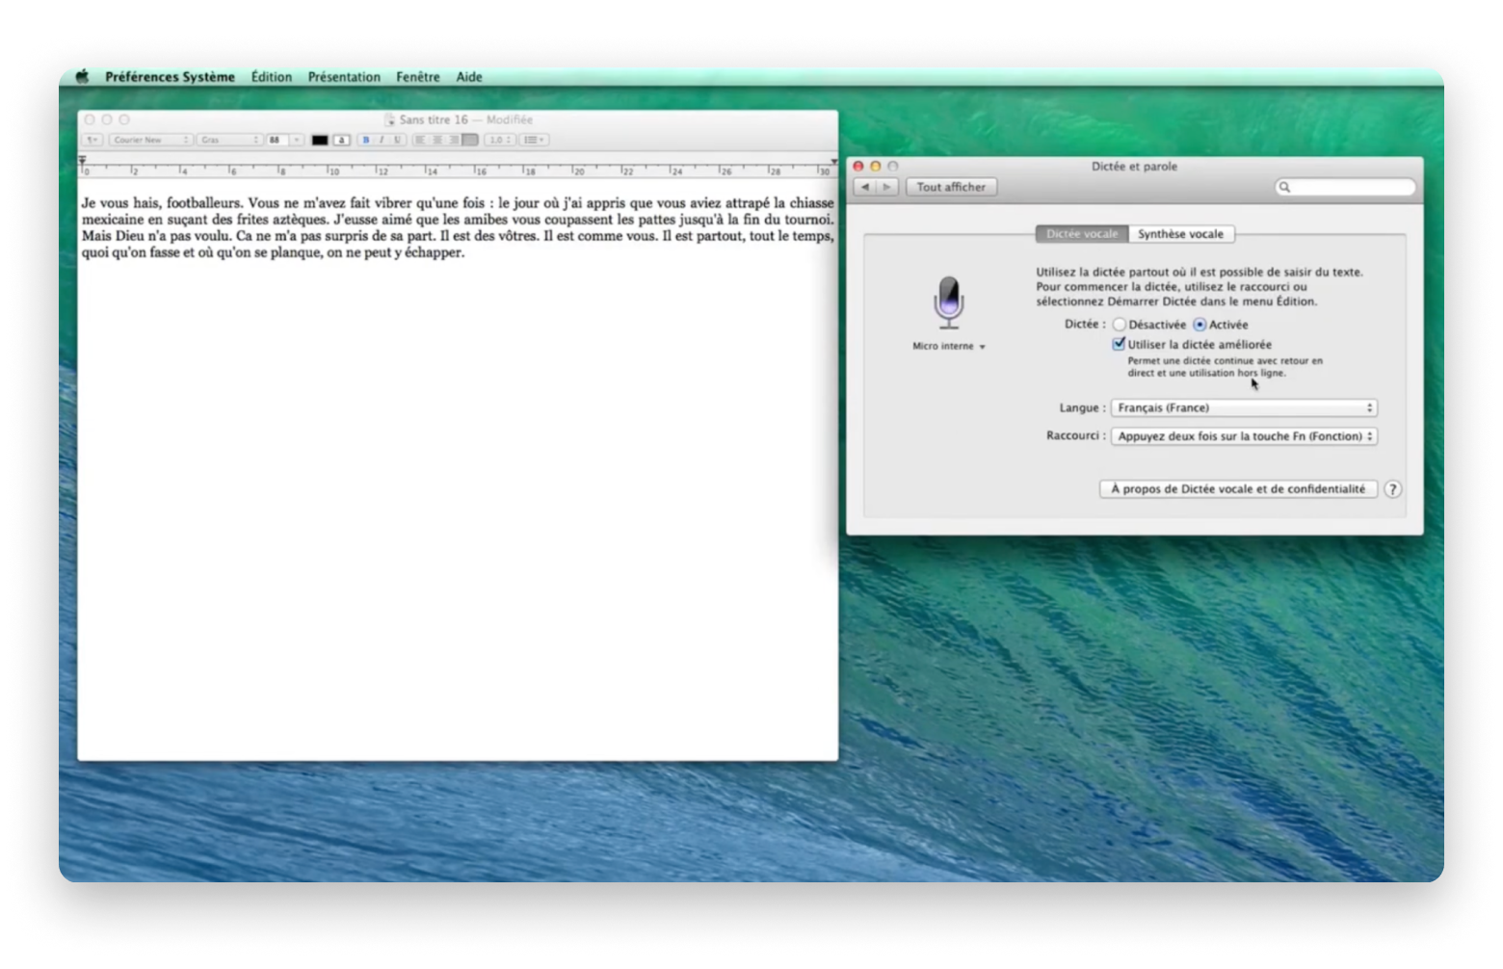Open the Micro interne microphone dropdown

(x=949, y=346)
